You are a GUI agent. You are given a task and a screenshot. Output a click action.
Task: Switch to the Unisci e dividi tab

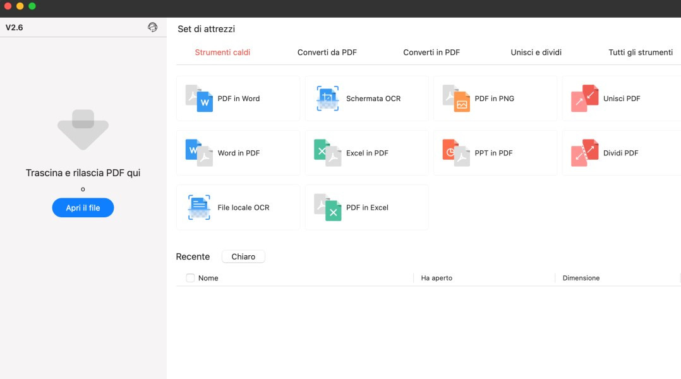(536, 52)
